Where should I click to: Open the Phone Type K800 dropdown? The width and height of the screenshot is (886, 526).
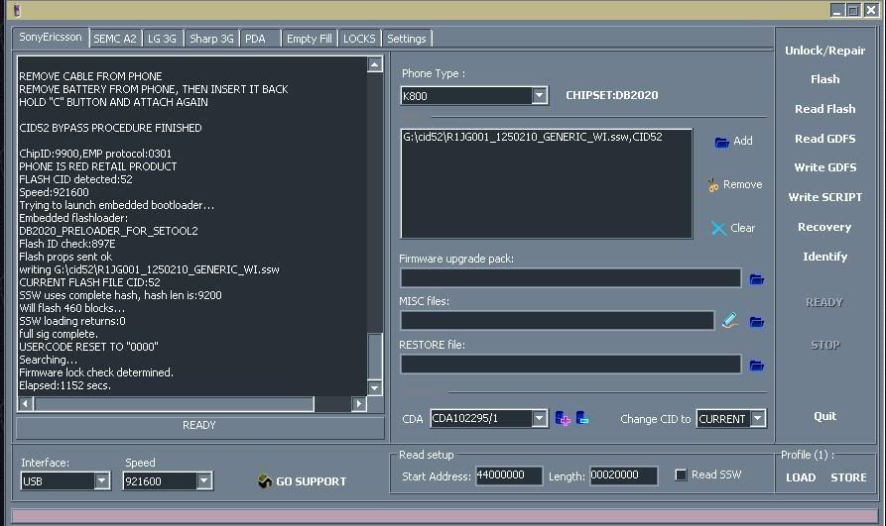(x=540, y=95)
